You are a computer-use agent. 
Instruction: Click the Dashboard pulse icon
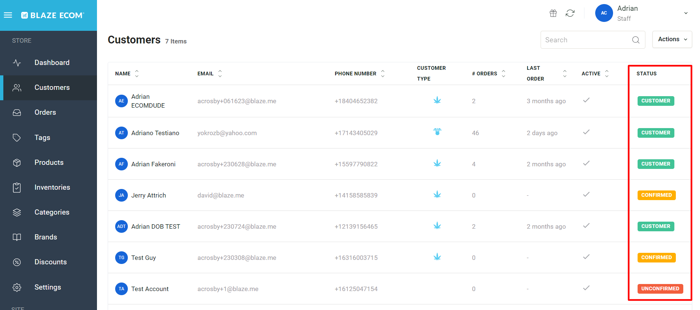click(17, 63)
